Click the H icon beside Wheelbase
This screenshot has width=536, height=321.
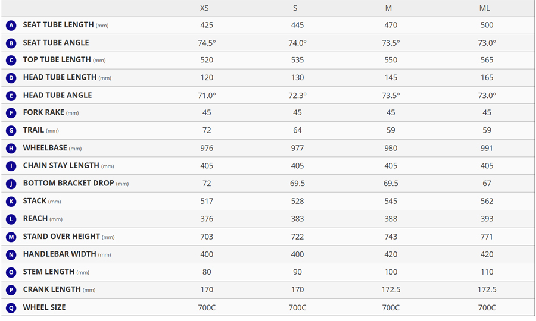[x=11, y=149]
